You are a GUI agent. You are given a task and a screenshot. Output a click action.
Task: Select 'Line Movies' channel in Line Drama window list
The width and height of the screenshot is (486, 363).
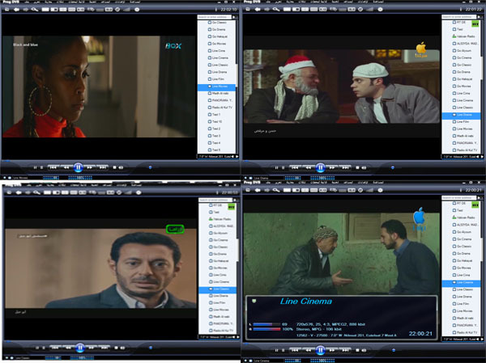464,129
